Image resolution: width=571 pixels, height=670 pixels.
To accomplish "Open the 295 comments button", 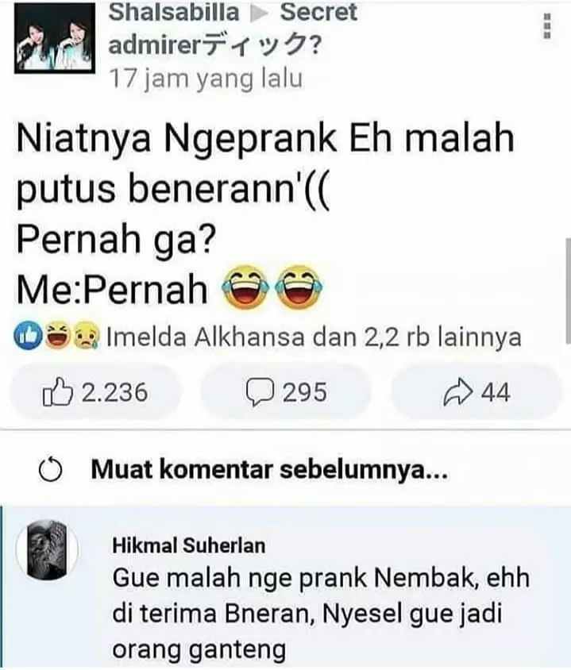I will (x=286, y=392).
